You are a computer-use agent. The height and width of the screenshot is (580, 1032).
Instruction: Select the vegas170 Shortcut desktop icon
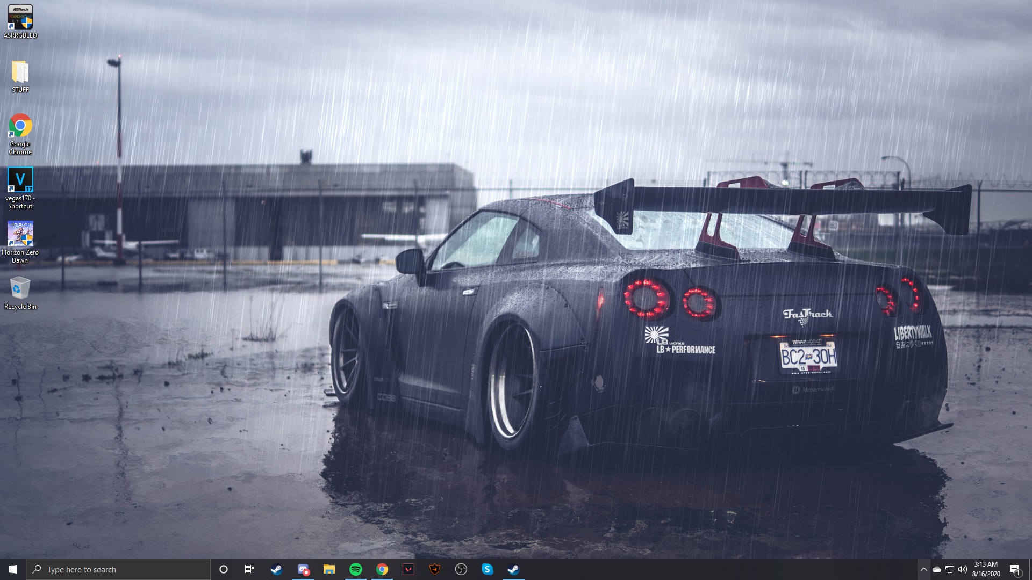[20, 180]
